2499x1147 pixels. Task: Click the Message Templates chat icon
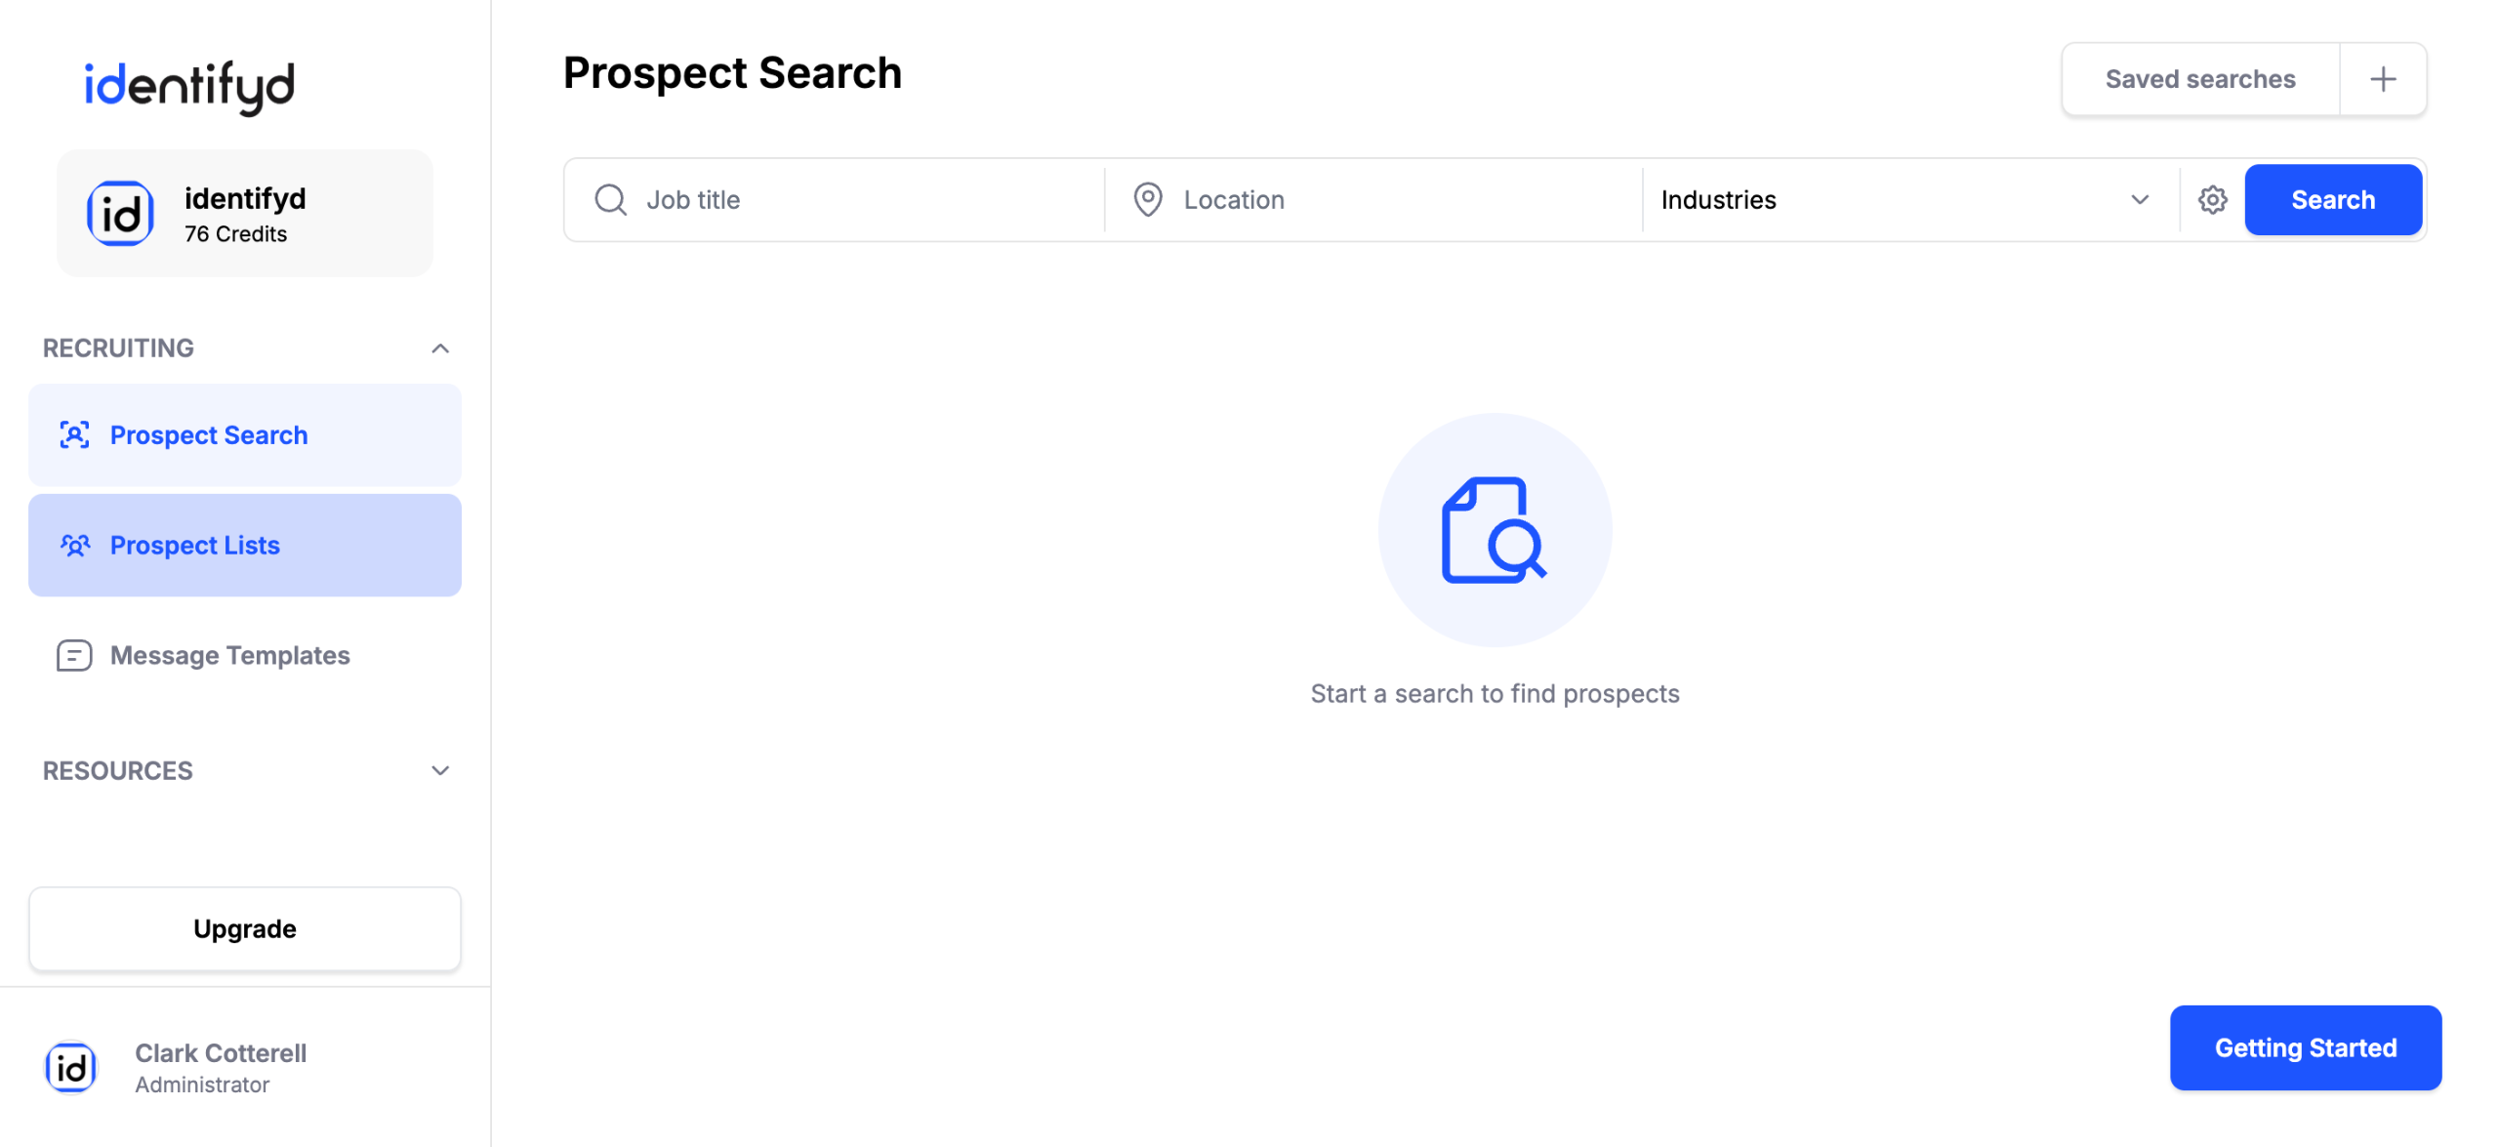coord(74,656)
